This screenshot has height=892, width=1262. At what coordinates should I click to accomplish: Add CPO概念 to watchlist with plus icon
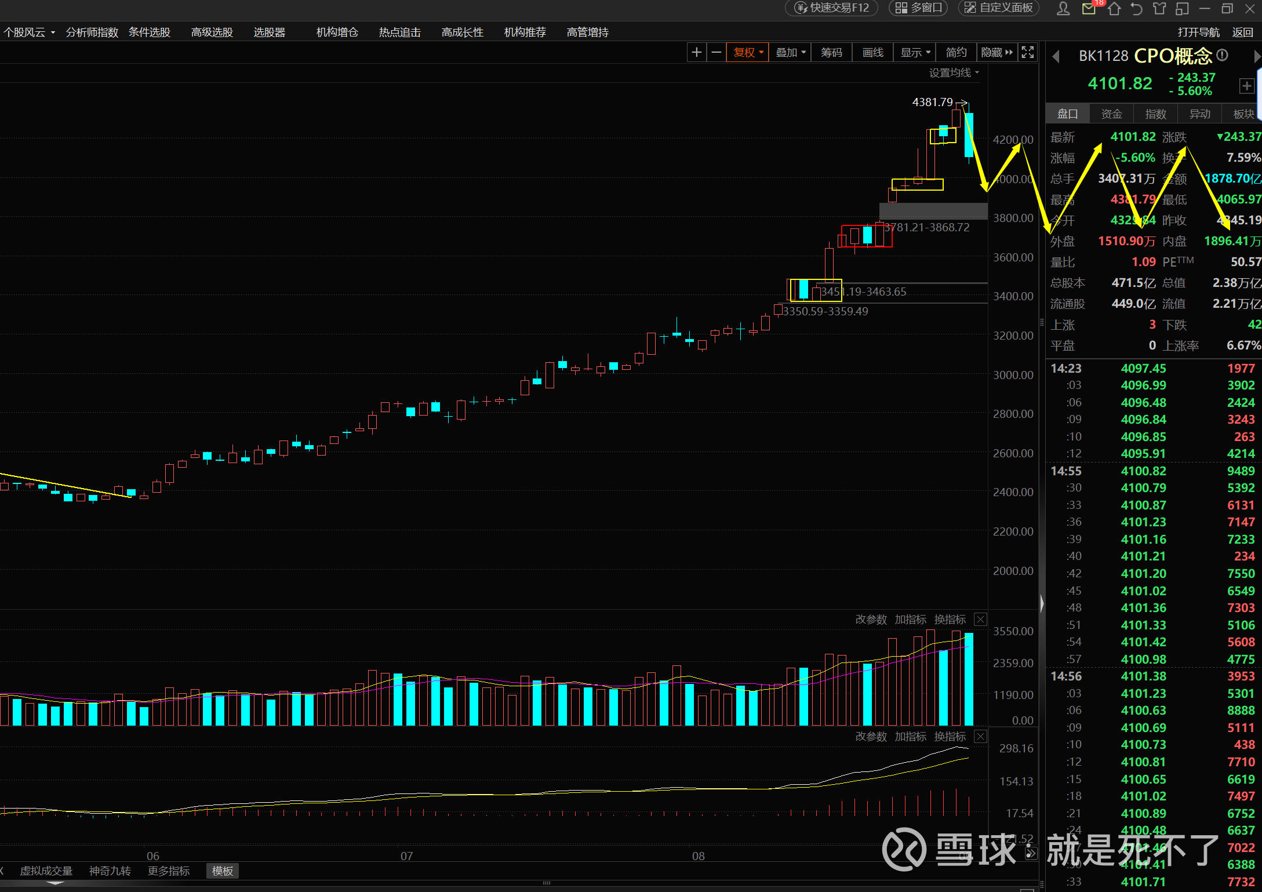tap(1246, 86)
